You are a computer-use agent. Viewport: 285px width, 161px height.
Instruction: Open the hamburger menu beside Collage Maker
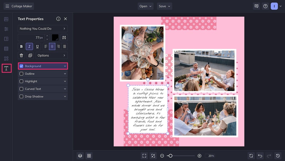pyautogui.click(x=7, y=6)
